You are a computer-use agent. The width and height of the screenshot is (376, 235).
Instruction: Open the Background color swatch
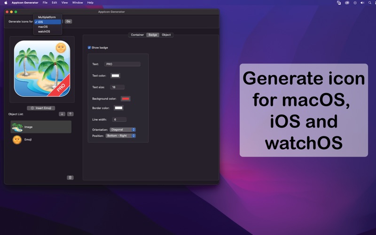click(125, 99)
